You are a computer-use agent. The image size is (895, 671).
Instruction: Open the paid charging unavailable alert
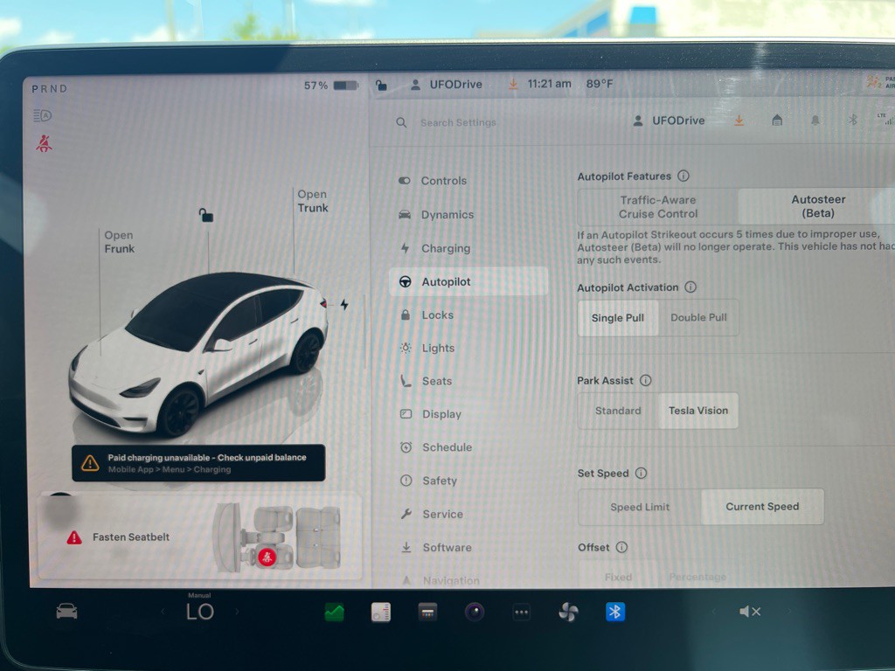pos(198,463)
